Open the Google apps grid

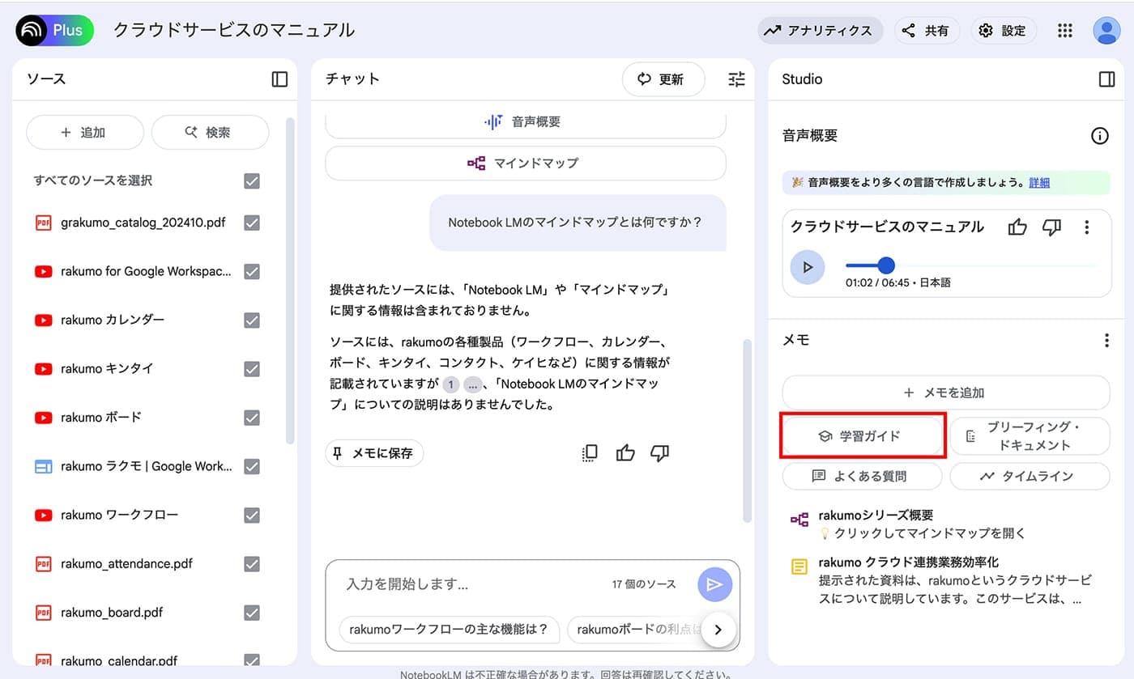pos(1065,31)
